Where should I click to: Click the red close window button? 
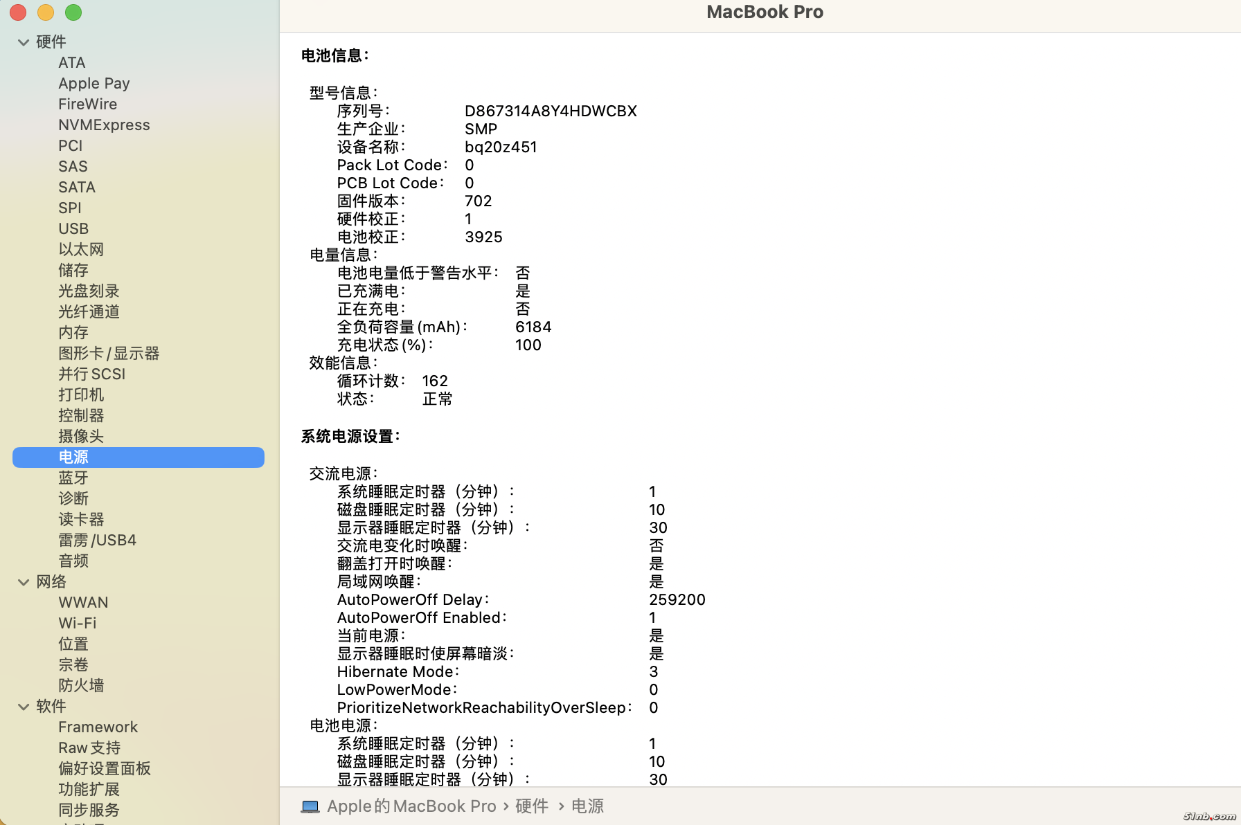click(x=18, y=12)
